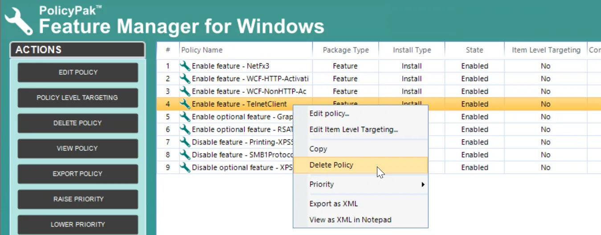The image size is (601, 235).
Task: Click the LOWER PRIORITY action button
Action: (x=78, y=224)
